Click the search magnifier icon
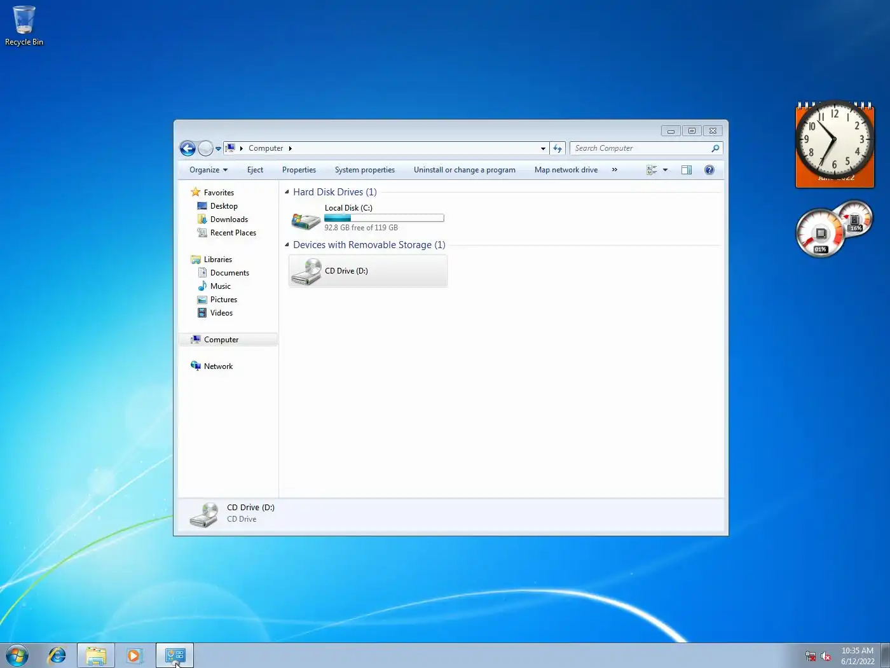This screenshot has width=890, height=668. [x=715, y=148]
